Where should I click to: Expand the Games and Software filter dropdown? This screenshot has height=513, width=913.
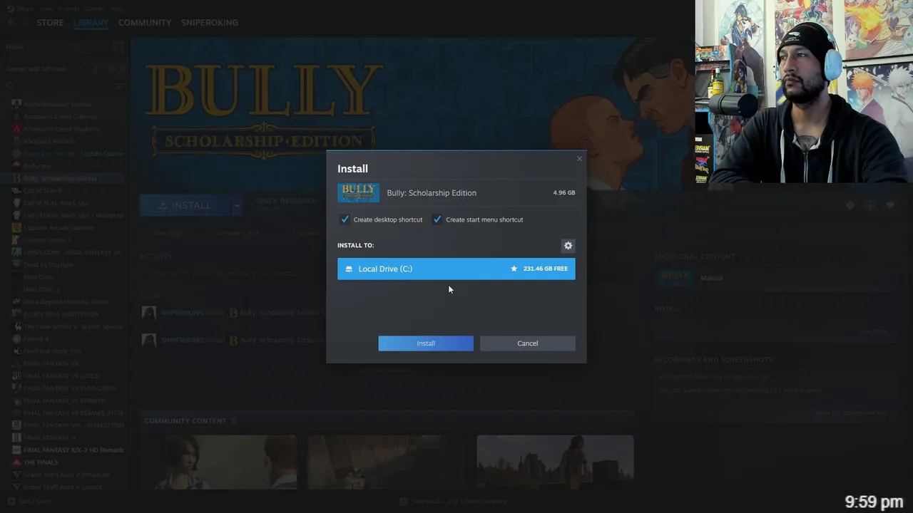click(x=80, y=68)
